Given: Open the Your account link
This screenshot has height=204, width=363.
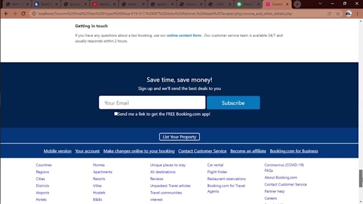Looking at the screenshot, I should [x=87, y=151].
